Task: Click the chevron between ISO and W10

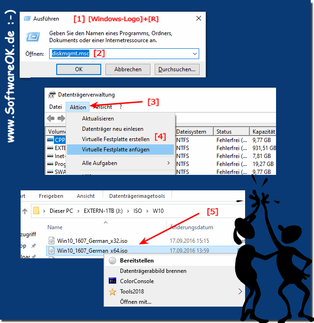Action: coord(147,211)
